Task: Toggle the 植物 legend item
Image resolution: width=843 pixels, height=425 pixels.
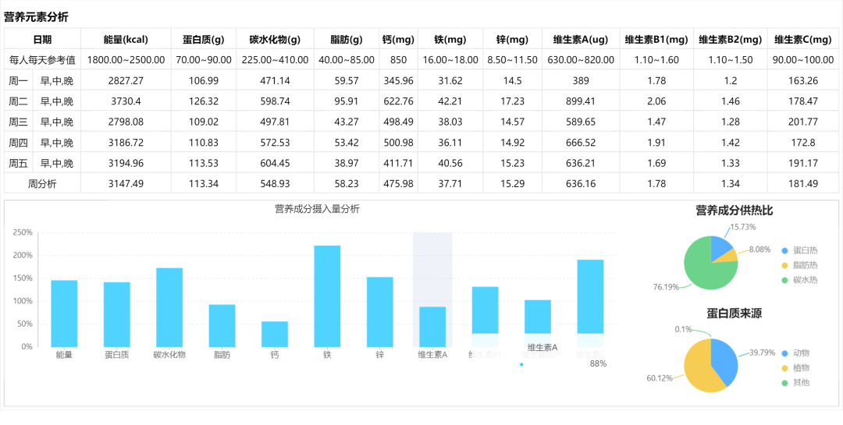Action: pos(795,368)
